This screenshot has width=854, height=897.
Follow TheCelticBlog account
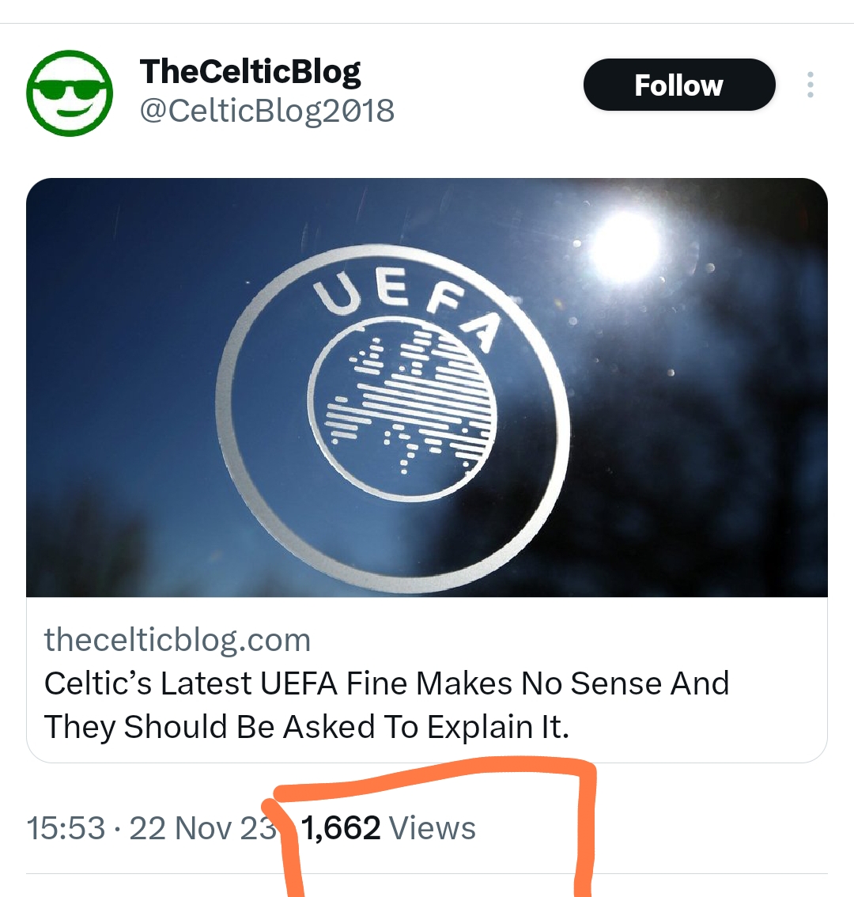[x=679, y=85]
